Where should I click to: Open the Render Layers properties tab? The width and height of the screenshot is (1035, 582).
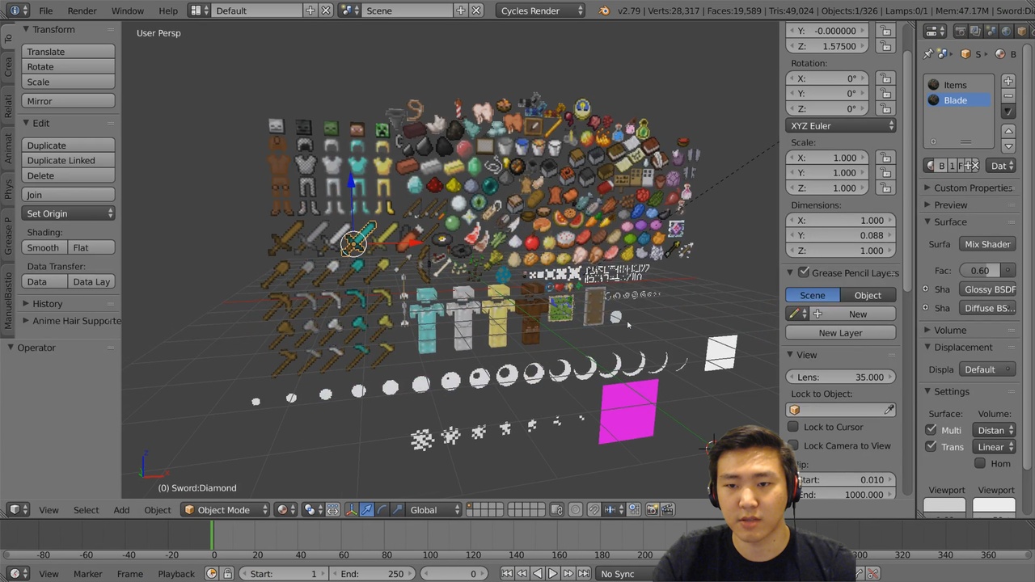[x=975, y=31]
